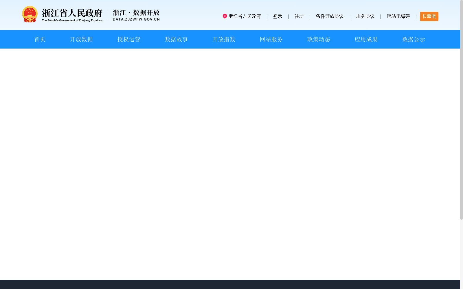Open 政策动态 navigation item
Screen dimensions: 463x289
(x=319, y=39)
